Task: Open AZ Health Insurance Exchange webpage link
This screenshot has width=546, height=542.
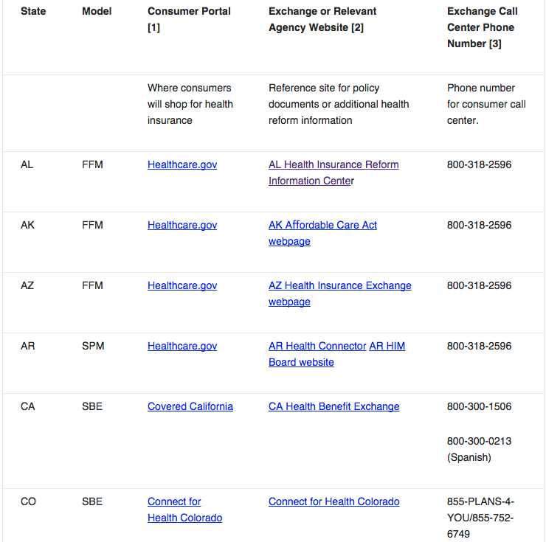Action: (339, 285)
